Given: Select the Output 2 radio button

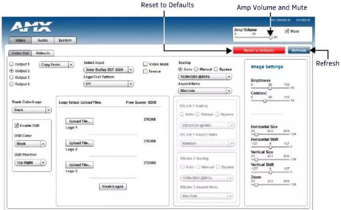Looking at the screenshot, I should click(x=12, y=71).
